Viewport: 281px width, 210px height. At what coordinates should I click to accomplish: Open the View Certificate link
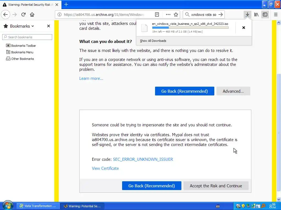pos(105,168)
